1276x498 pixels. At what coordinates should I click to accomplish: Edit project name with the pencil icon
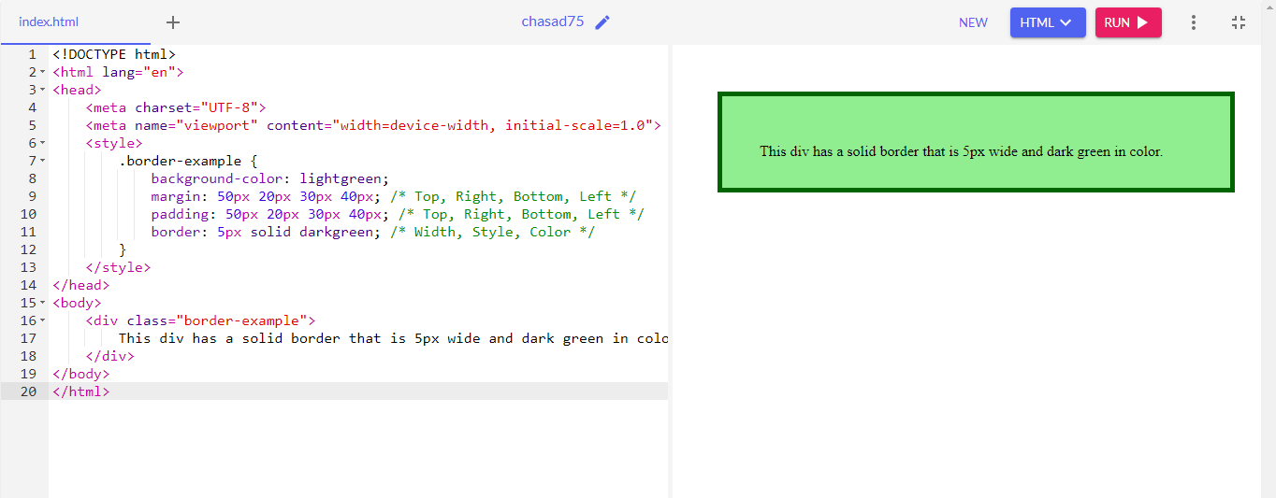[602, 22]
